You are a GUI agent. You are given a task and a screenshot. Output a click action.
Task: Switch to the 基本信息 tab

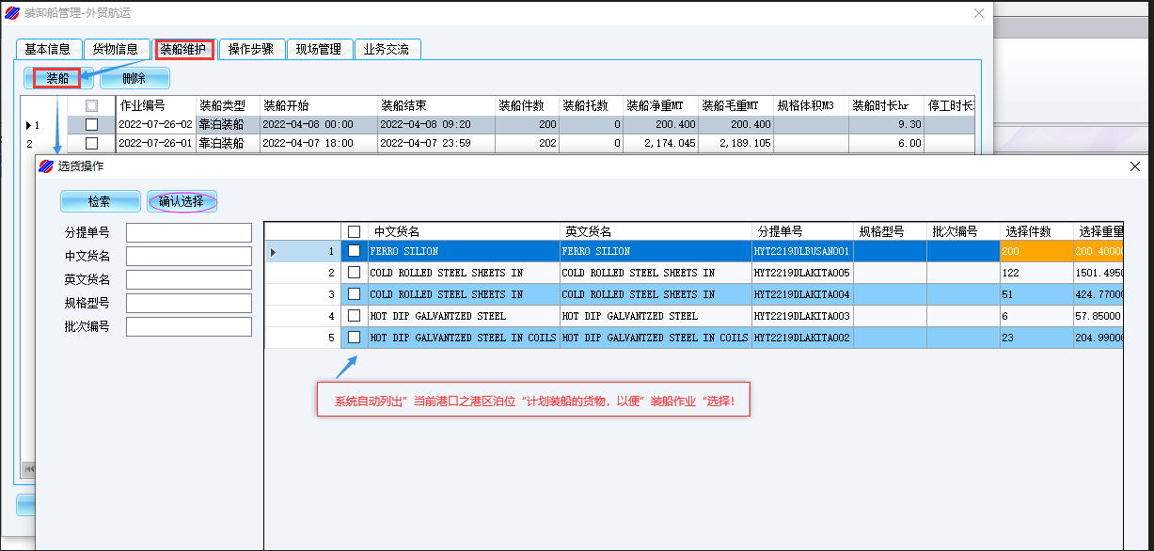[x=47, y=49]
